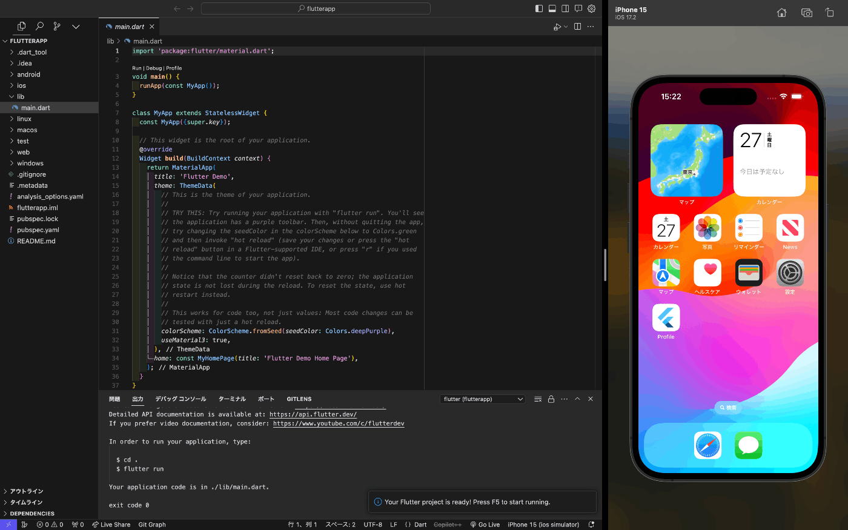Viewport: 848px width, 530px height.
Task: Open the Source Control view icon
Action: (x=57, y=26)
